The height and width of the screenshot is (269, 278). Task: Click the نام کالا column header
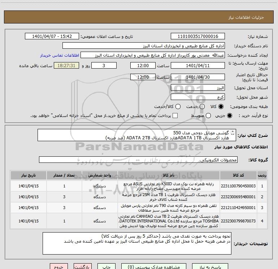click(x=169, y=175)
